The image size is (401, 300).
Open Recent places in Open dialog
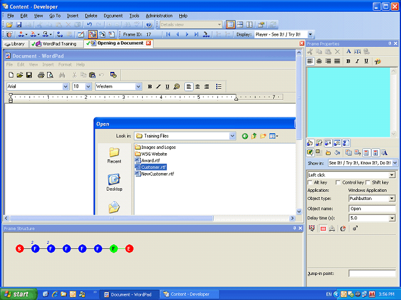click(x=114, y=156)
